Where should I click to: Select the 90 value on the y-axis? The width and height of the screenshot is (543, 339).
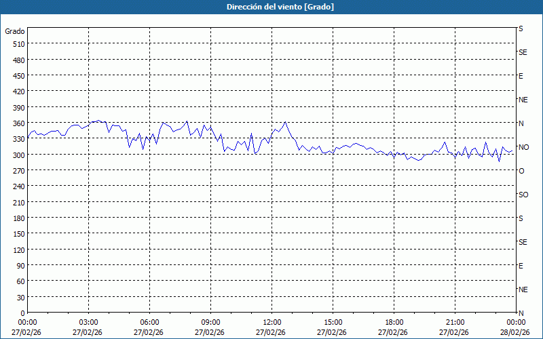click(20, 265)
